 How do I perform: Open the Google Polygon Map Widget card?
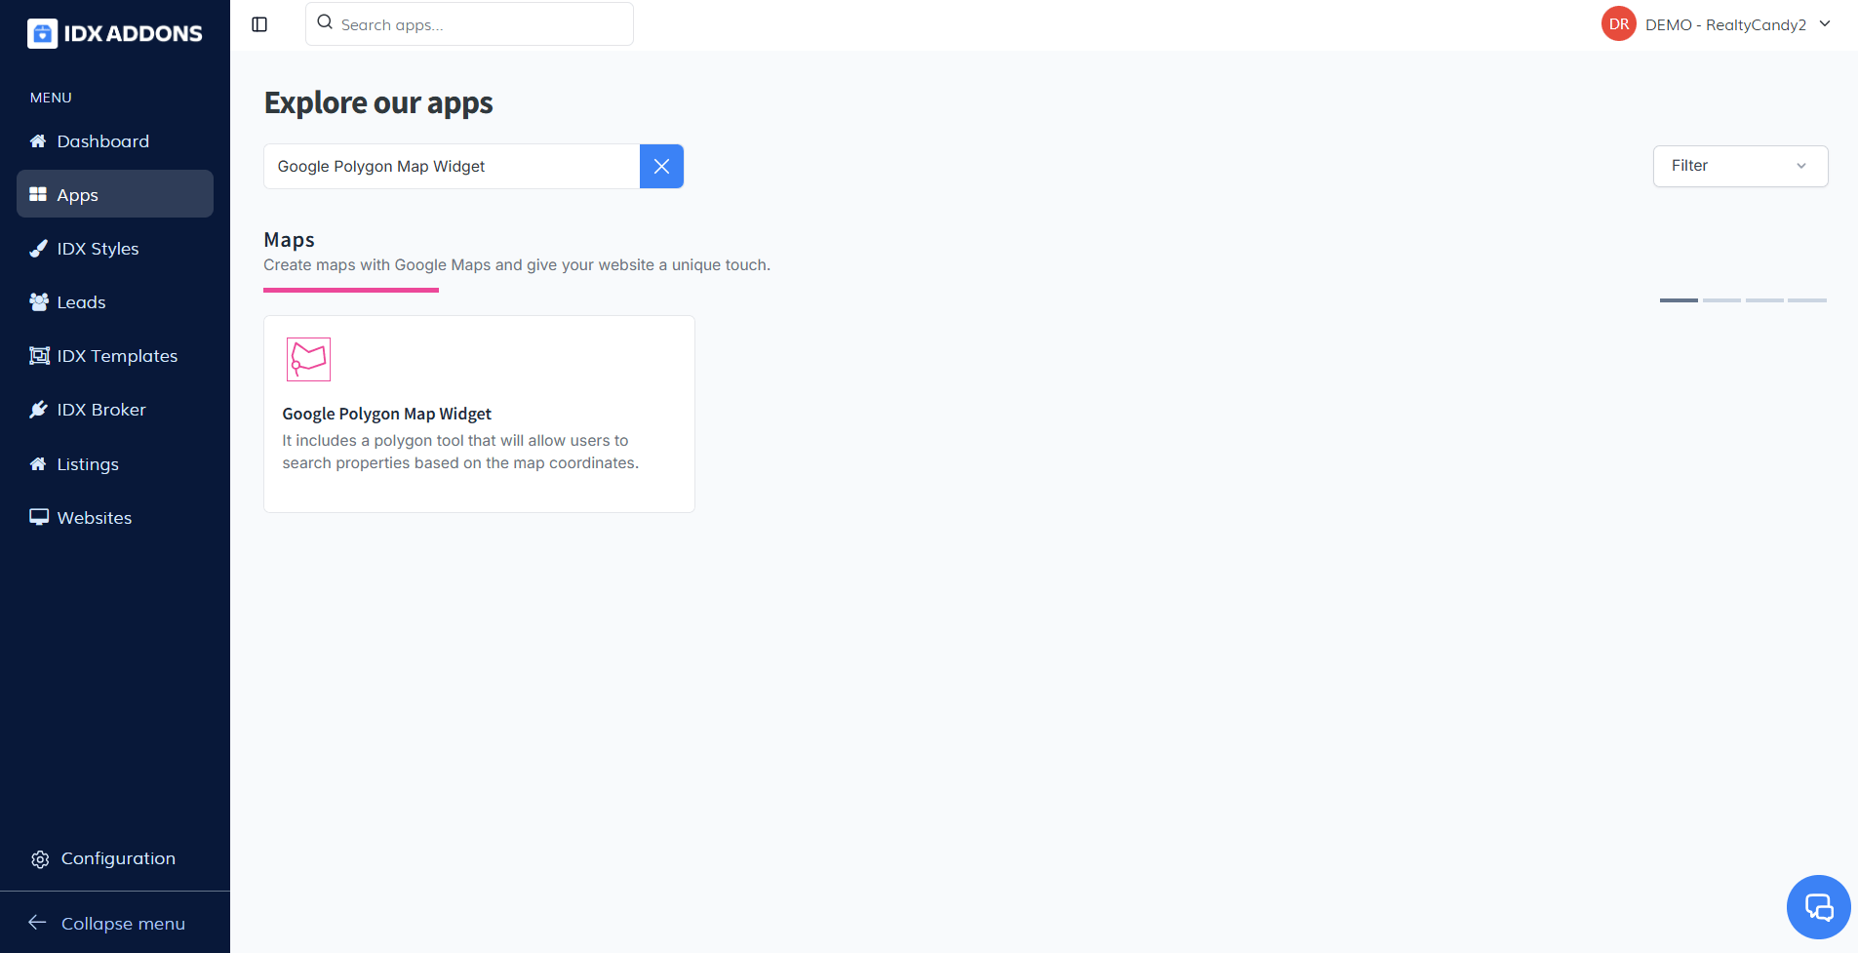479,414
